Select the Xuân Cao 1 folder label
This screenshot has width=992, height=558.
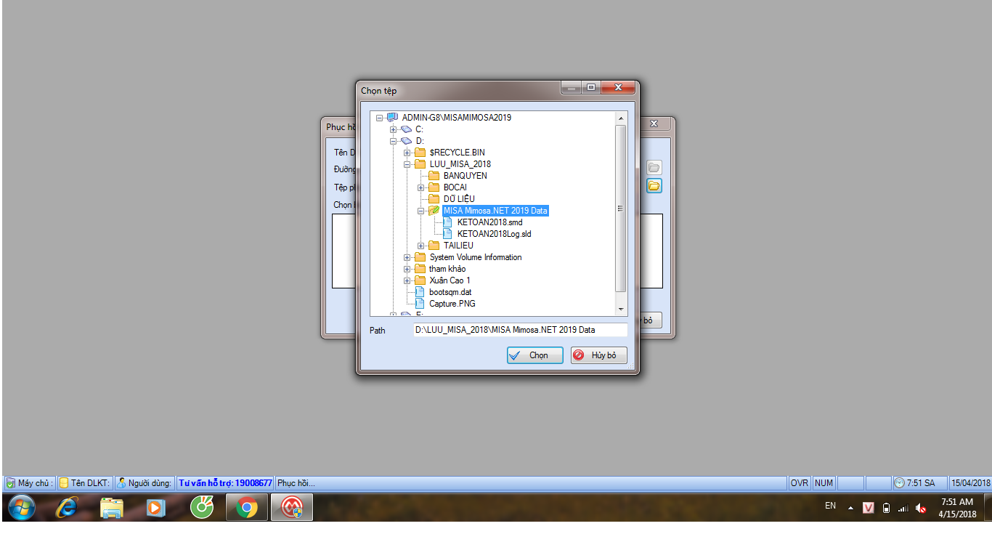[x=450, y=280]
